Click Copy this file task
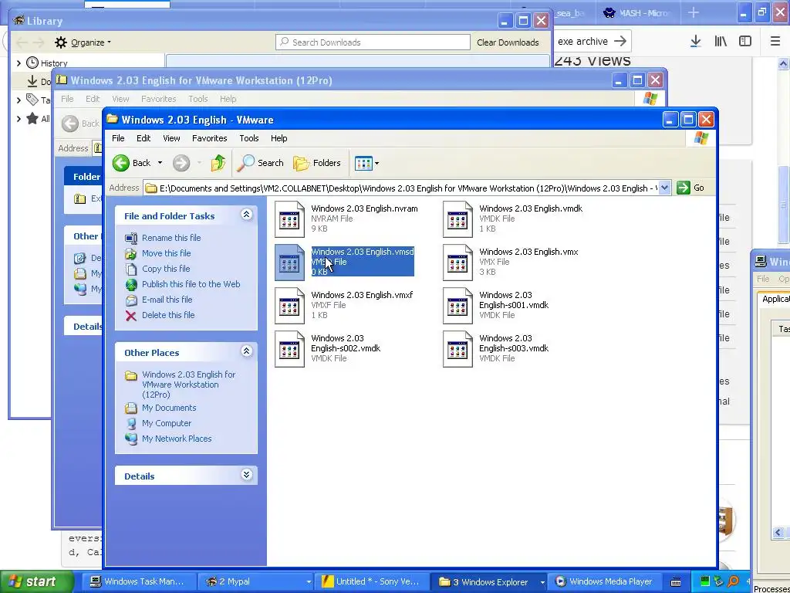The width and height of the screenshot is (790, 593). click(166, 269)
